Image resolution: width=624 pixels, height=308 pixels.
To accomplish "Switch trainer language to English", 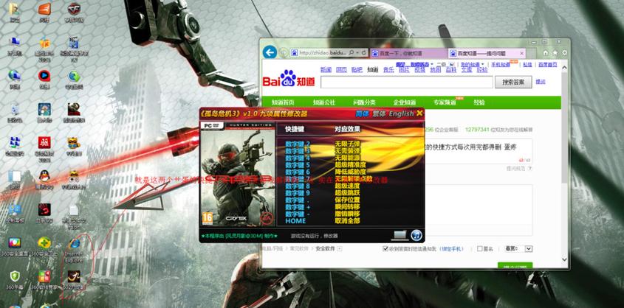I will (x=402, y=114).
